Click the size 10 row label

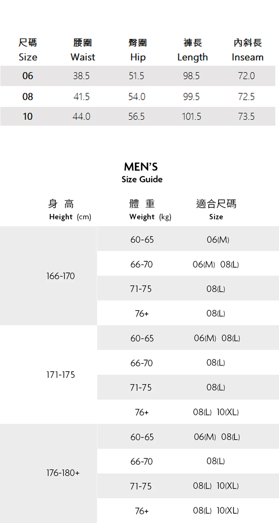(x=28, y=116)
